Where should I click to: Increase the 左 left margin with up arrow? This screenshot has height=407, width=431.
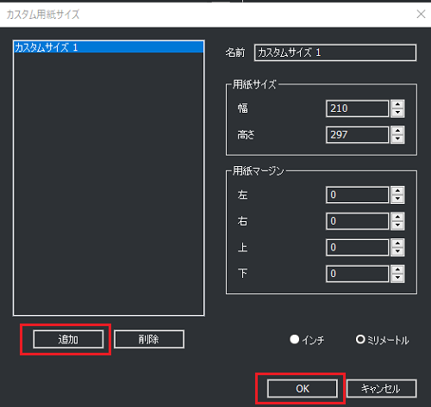397,191
